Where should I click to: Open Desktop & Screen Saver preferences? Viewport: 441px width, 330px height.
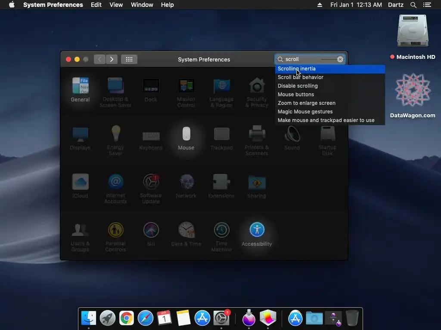coord(115,92)
